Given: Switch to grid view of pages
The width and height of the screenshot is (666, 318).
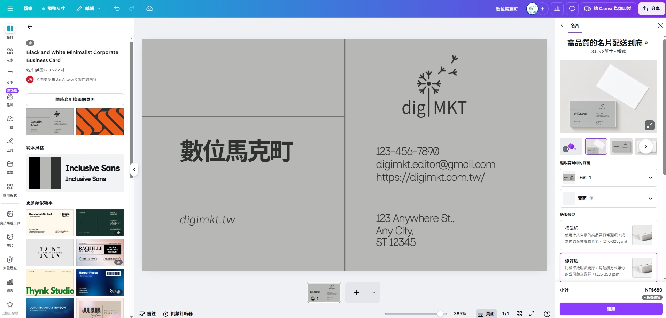Looking at the screenshot, I should click(519, 314).
